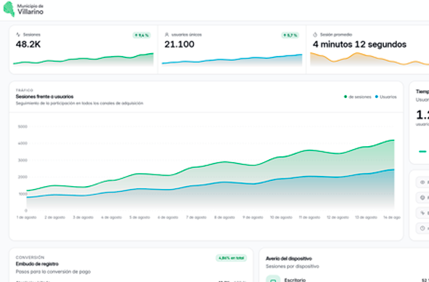The image size is (429, 282).
Task: Click the 1000 y-axis label
Action: 23,194
